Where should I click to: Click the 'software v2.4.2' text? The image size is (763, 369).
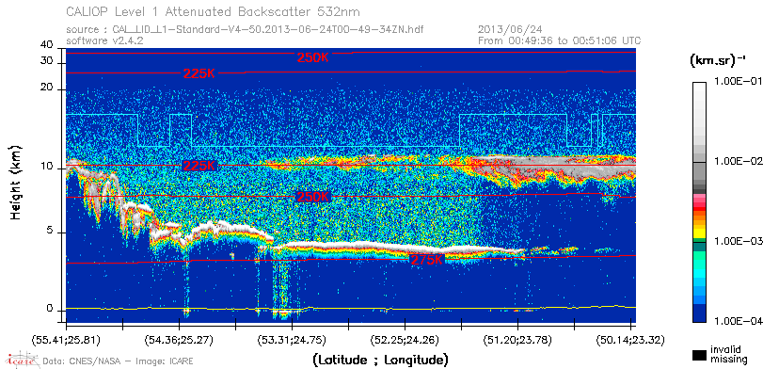(x=104, y=40)
